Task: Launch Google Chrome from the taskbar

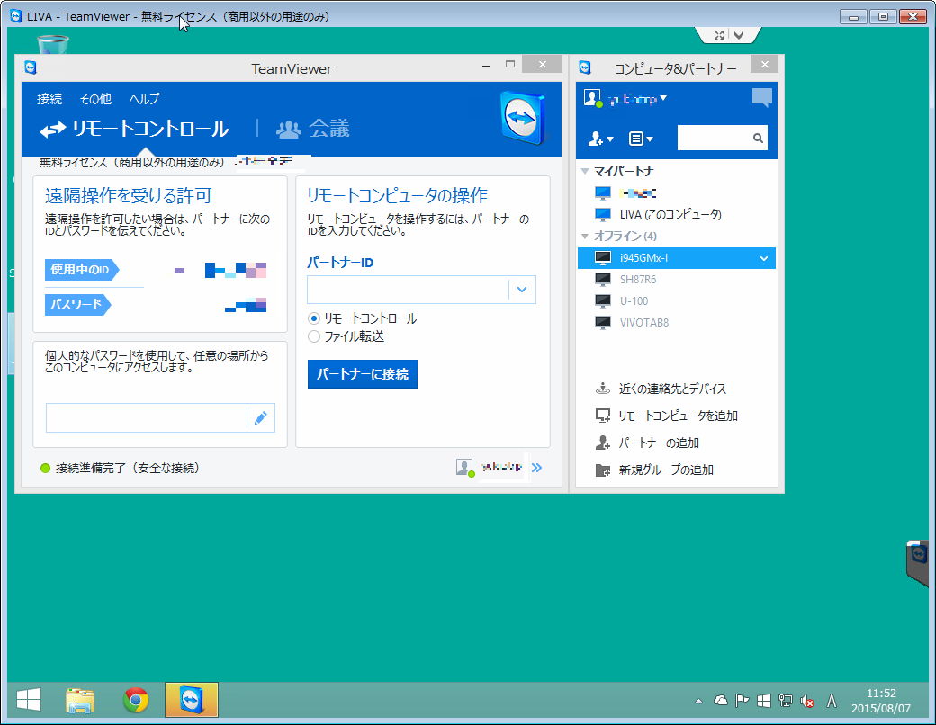Action: pyautogui.click(x=136, y=701)
